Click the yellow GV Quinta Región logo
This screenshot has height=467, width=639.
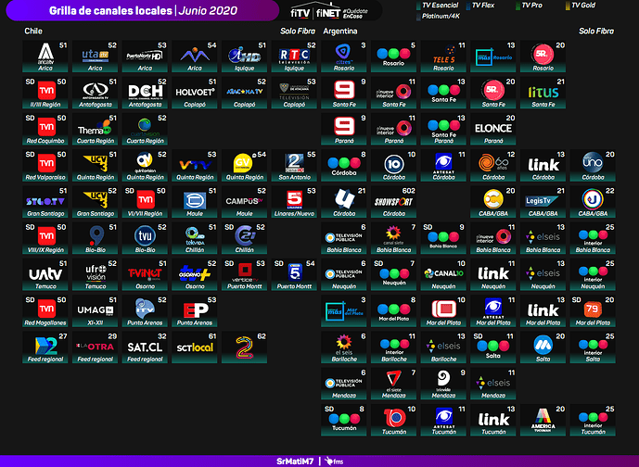[x=243, y=164]
